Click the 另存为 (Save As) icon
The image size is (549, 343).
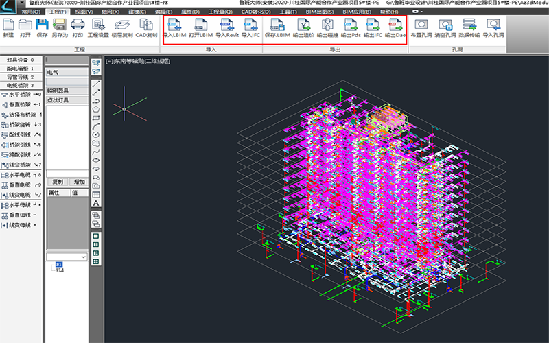[x=60, y=28]
